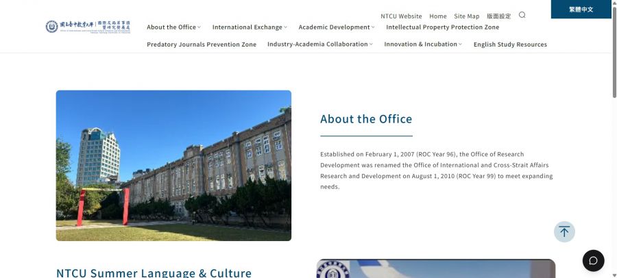Click the campus building photo

[x=173, y=166]
